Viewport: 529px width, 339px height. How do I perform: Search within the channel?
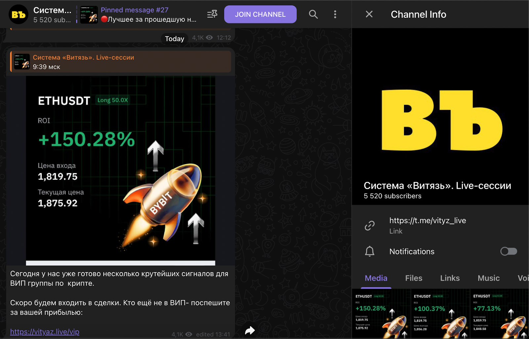[x=313, y=14]
